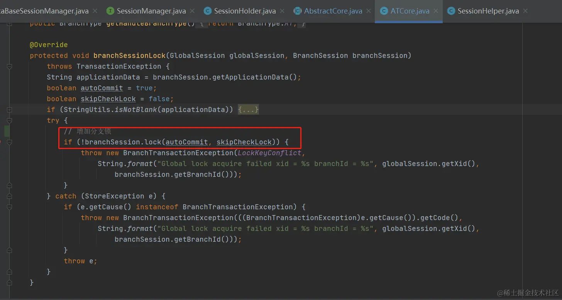Click the SessionHelper.java class icon
The image size is (562, 300).
click(x=451, y=11)
